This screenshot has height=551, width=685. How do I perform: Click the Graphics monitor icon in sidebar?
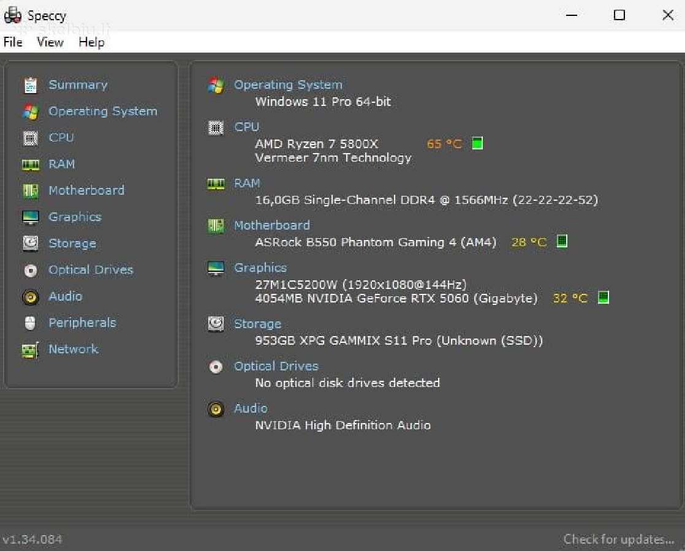[x=30, y=217]
